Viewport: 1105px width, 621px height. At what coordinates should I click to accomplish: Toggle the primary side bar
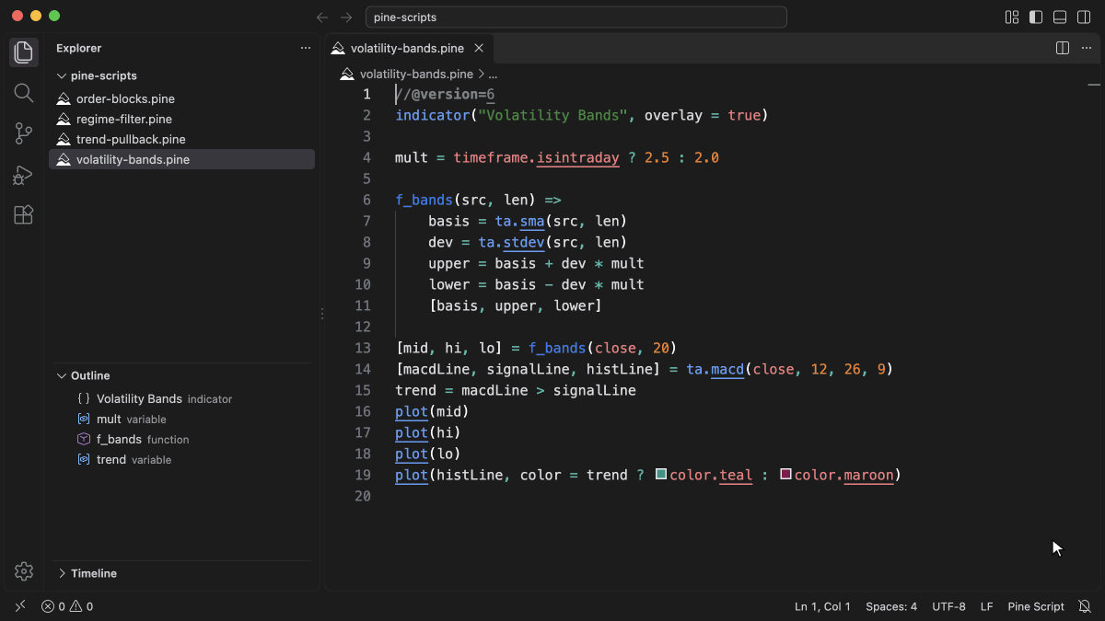tap(1036, 17)
